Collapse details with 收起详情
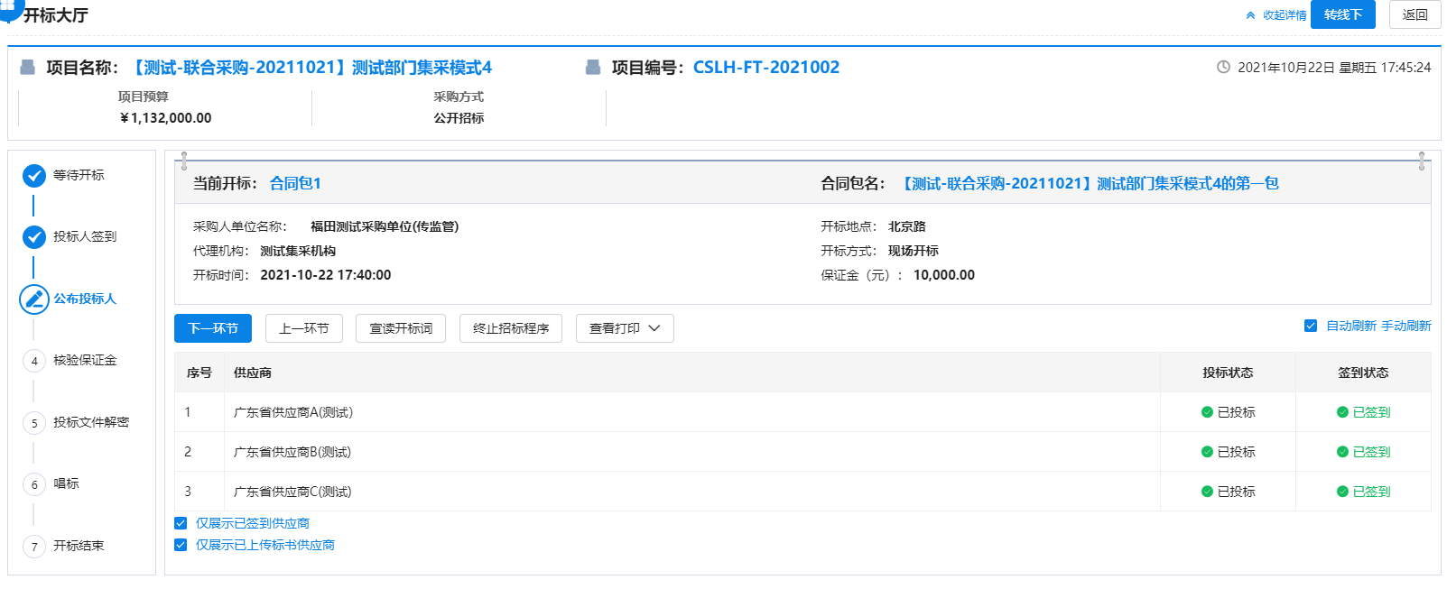 click(x=1276, y=15)
